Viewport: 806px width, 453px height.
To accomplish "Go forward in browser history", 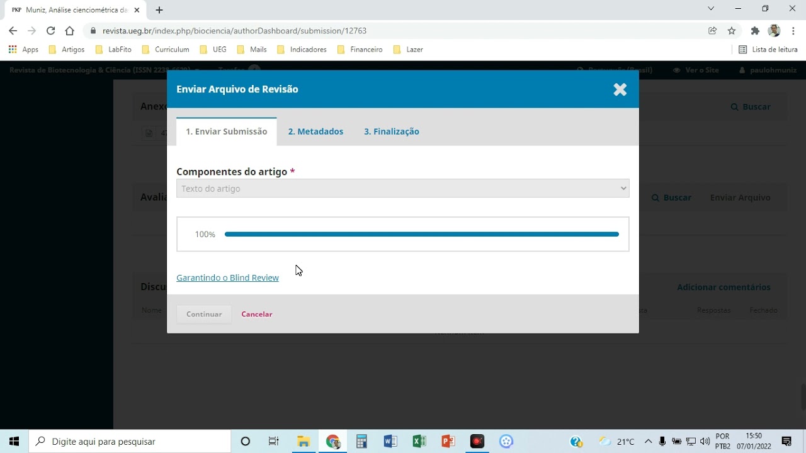I will click(x=31, y=30).
